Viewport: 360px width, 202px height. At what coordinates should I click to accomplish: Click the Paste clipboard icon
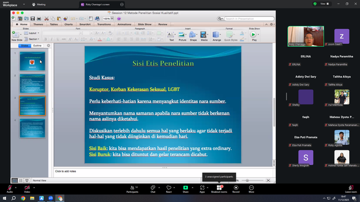[59, 19]
